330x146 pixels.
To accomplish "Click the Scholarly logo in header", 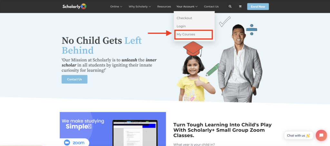I will coord(74,6).
